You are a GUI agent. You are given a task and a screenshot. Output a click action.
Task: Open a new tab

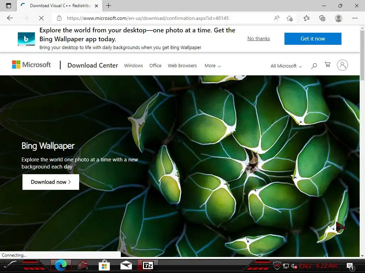click(x=108, y=6)
